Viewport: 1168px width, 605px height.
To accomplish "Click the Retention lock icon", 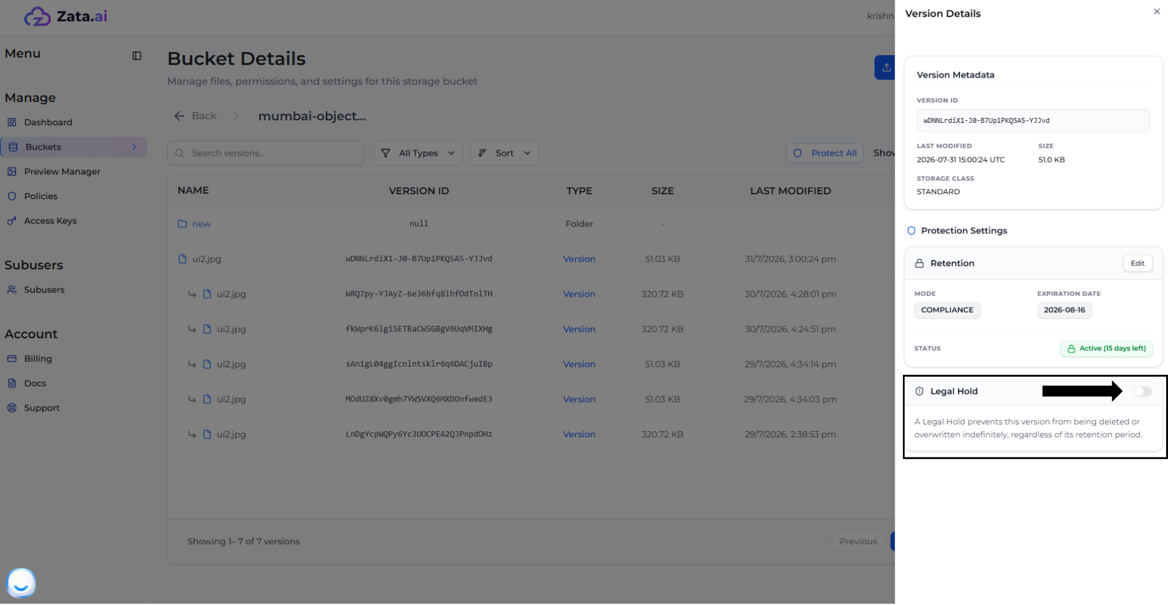I will (x=919, y=264).
